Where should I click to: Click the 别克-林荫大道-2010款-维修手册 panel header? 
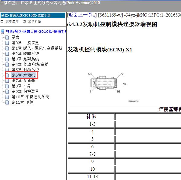pyautogui.click(x=33, y=15)
